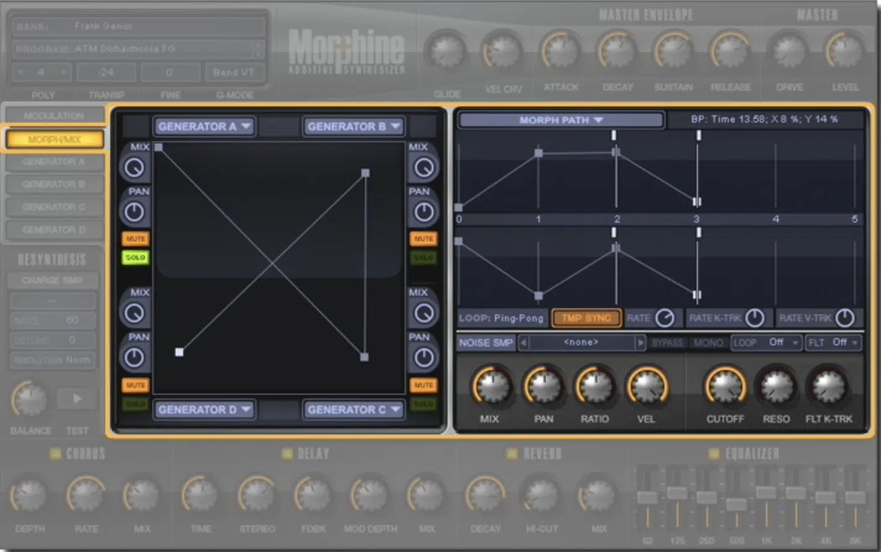
Task: Mute Generator A
Action: coord(135,239)
